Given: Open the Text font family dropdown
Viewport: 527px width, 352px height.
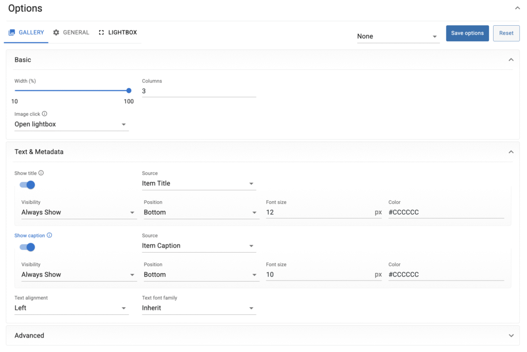Looking at the screenshot, I should 199,308.
